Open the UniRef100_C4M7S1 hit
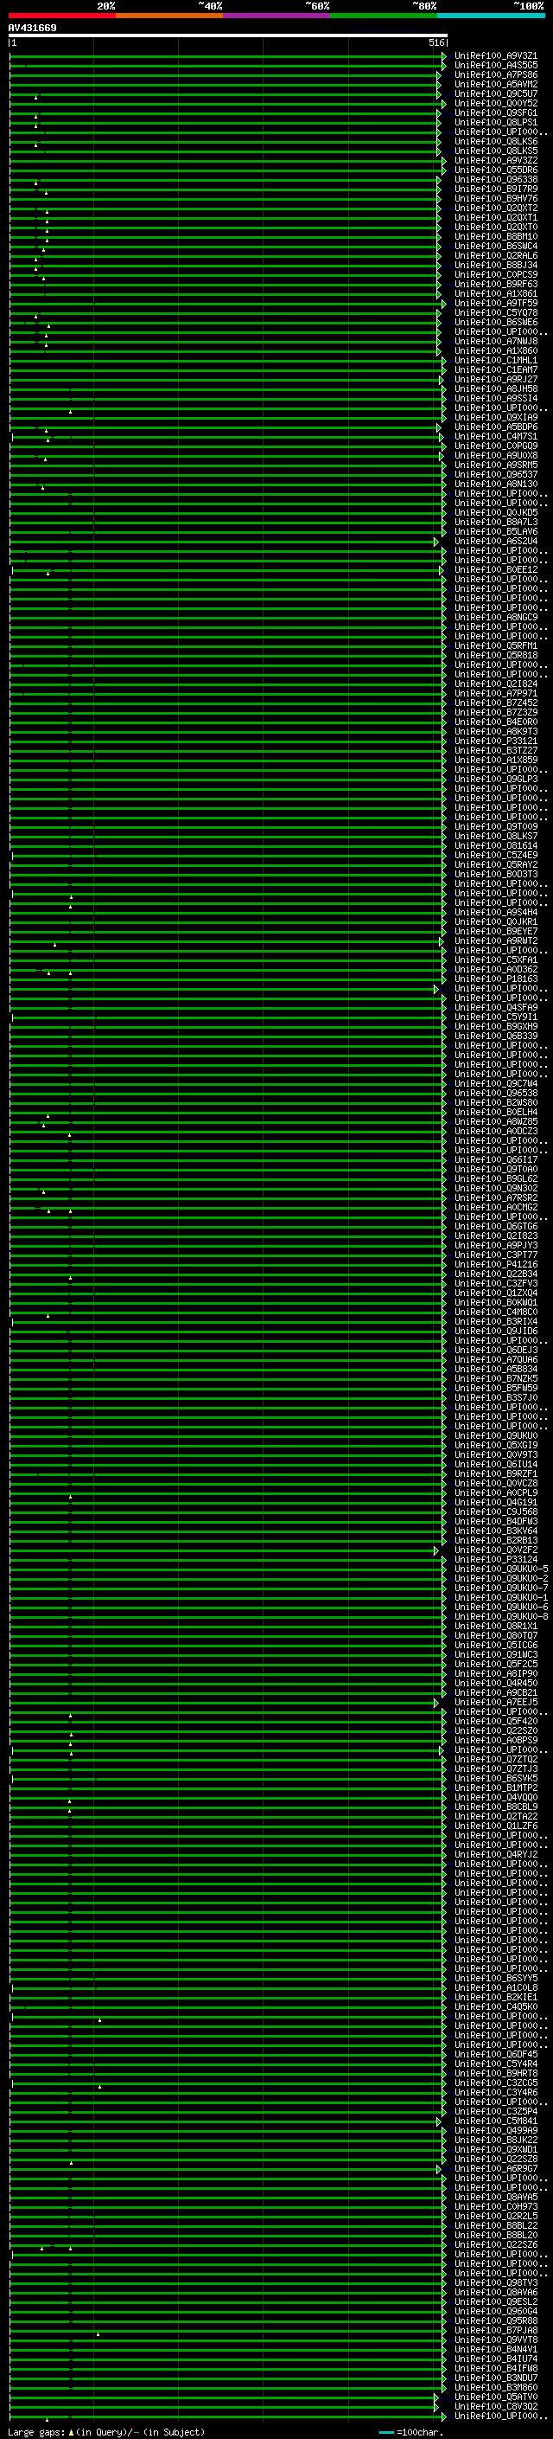 (x=496, y=436)
